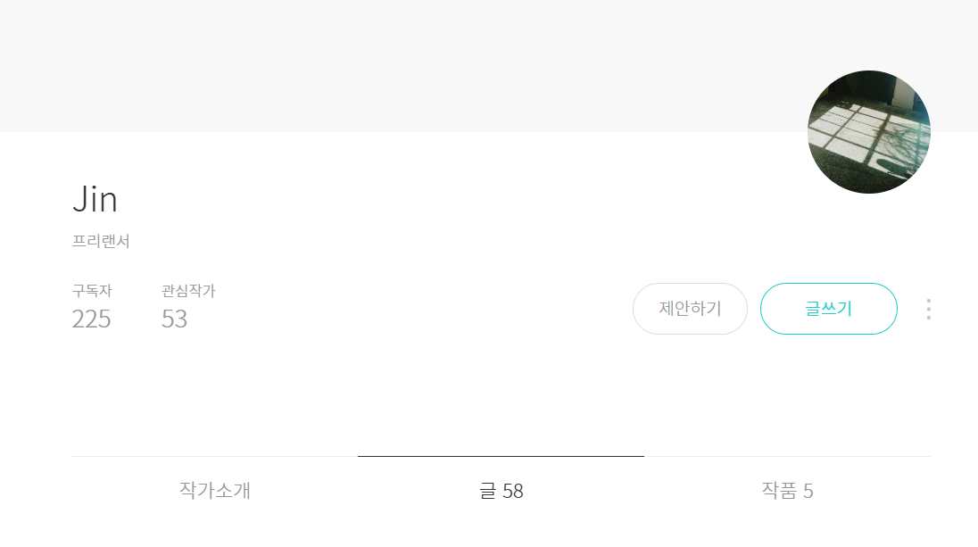This screenshot has height=547, width=978.
Task: Click the thin divider line above 작가소개
Action: tap(214, 457)
